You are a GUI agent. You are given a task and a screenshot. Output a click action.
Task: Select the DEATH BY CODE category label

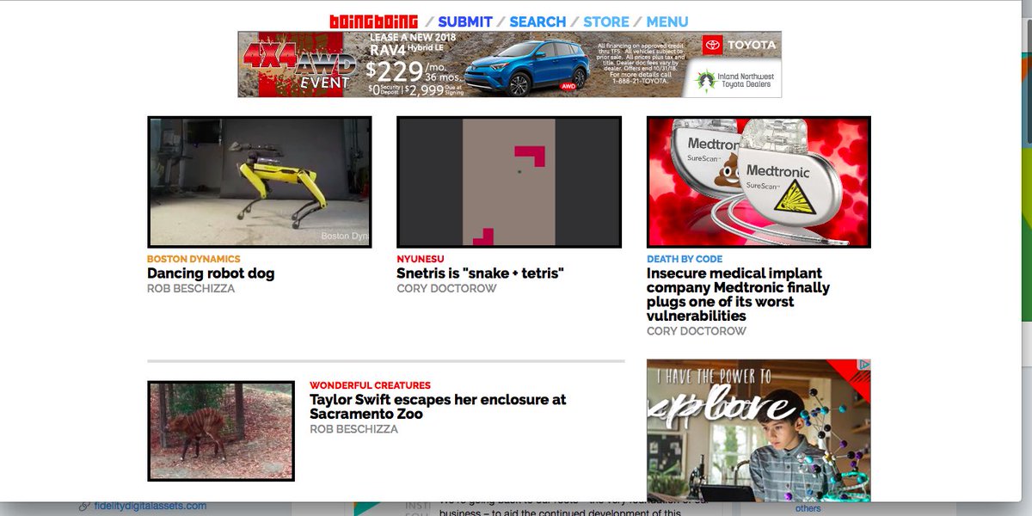(685, 259)
